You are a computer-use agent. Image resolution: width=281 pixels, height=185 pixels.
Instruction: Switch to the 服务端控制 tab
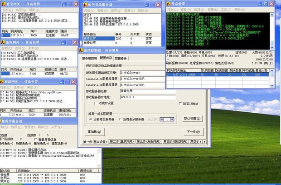[89, 58]
